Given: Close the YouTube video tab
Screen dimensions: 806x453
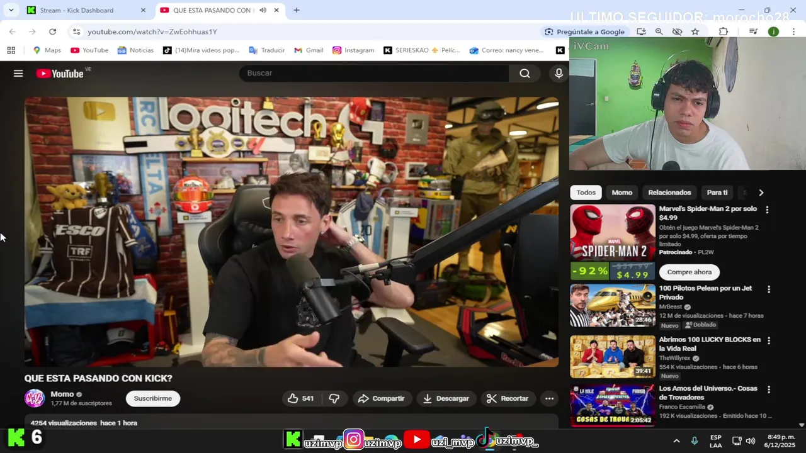Looking at the screenshot, I should pyautogui.click(x=276, y=10).
